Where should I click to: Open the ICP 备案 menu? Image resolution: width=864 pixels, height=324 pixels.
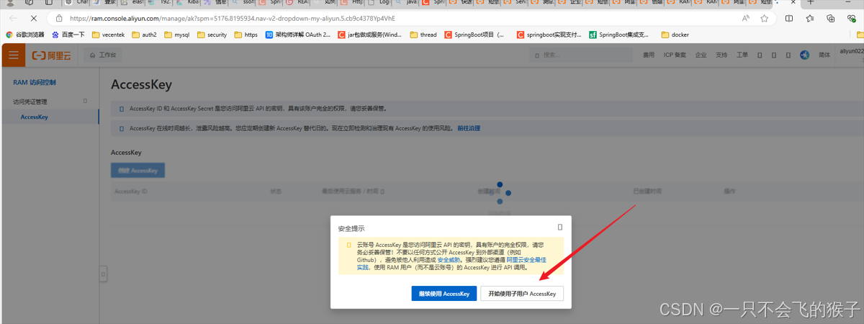pyautogui.click(x=675, y=55)
